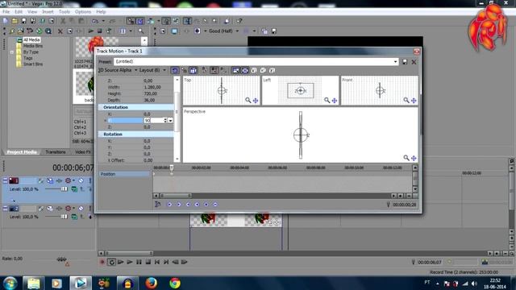Open the slider dropdown beside Orientation Y value

pos(170,121)
